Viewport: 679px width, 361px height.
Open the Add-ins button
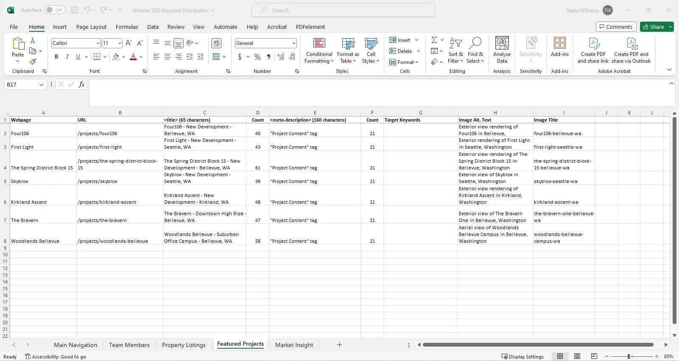(x=560, y=47)
